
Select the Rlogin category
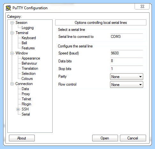(x=26, y=104)
